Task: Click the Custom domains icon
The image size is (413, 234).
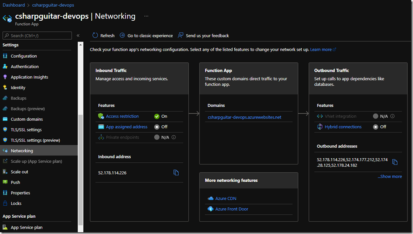Action: (x=5, y=119)
